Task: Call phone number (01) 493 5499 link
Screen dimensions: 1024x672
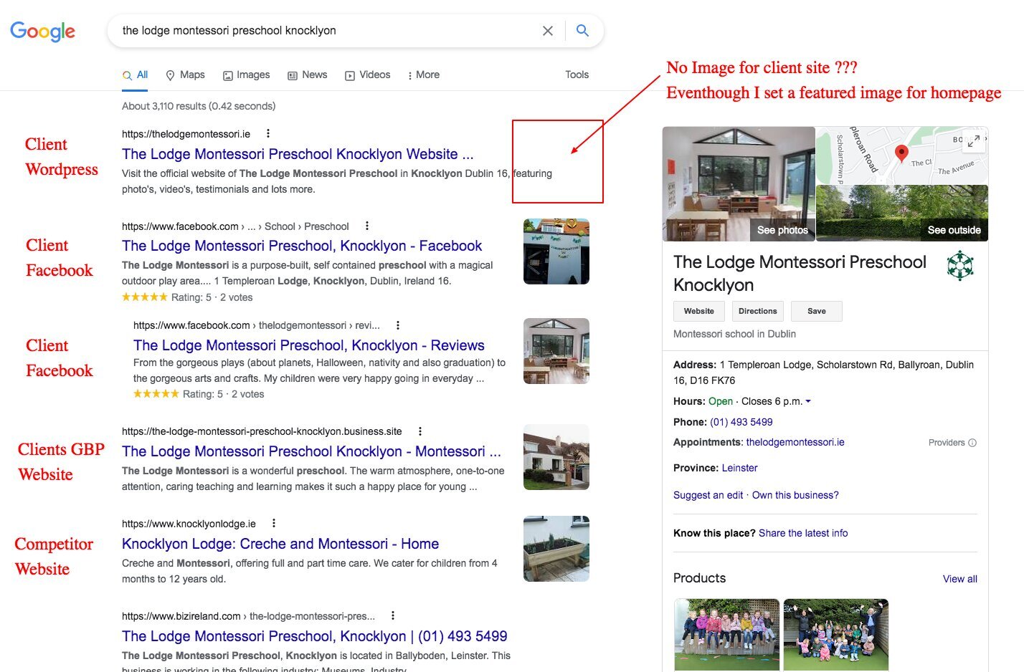Action: [x=741, y=422]
